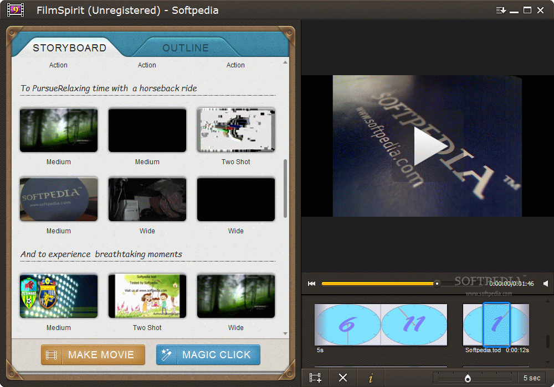This screenshot has height=387, width=554.
Task: Select the clock clip showing 6
Action: (x=348, y=325)
